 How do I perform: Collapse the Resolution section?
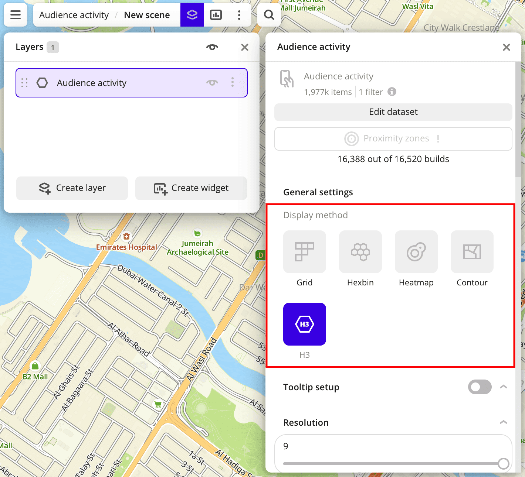[x=503, y=422]
